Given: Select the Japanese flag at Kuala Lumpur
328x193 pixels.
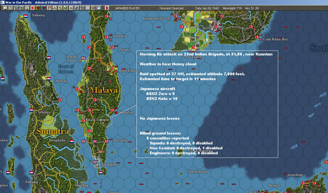Looking at the screenshot, I should point(83,121).
